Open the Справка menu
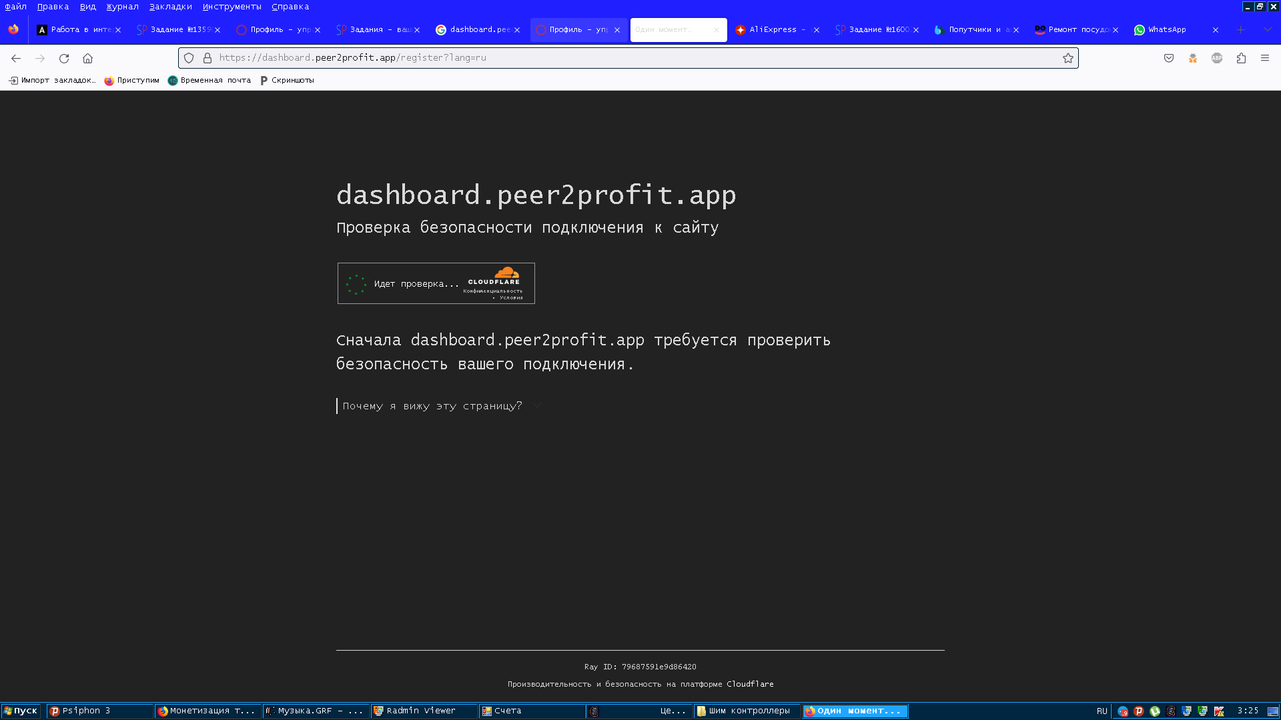The height and width of the screenshot is (720, 1281). click(290, 7)
